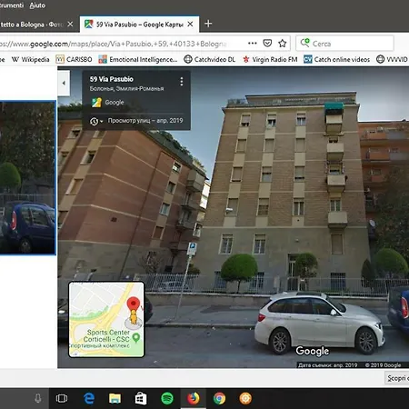Click the '59 Via Pasubio' address title
Screen dimensions: 409x409
click(112, 79)
